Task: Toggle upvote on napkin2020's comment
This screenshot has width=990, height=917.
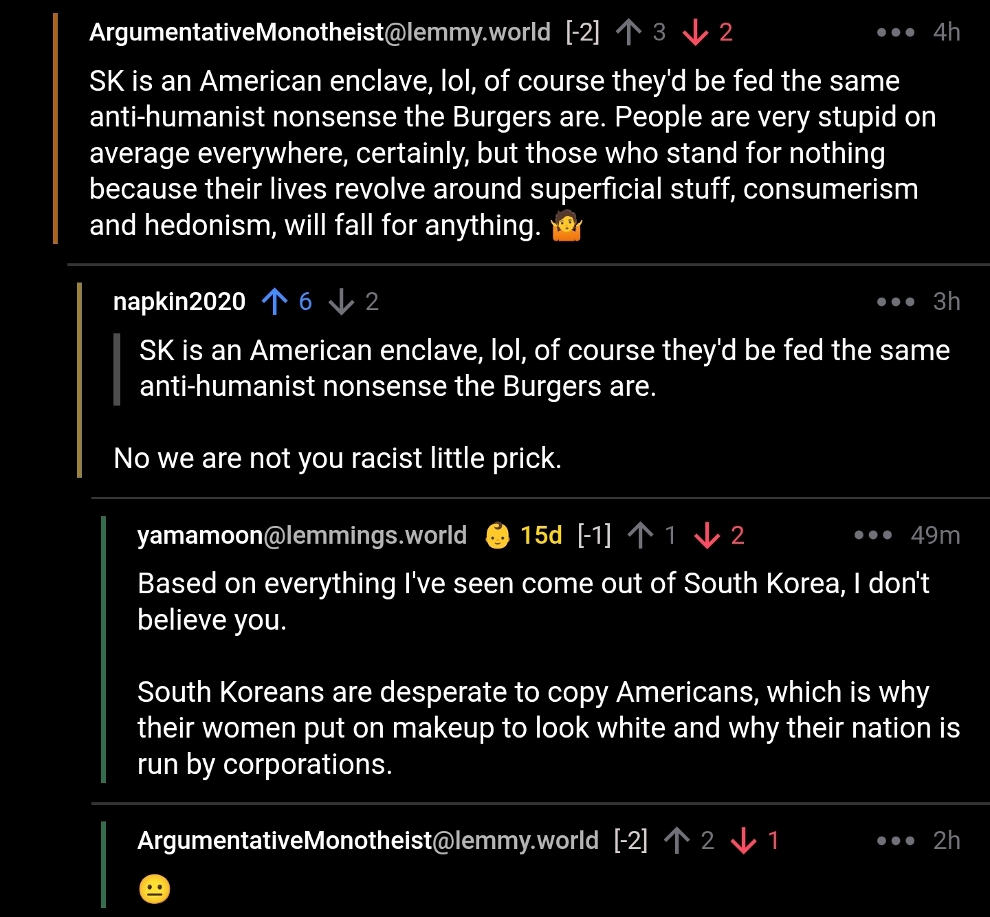Action: (x=275, y=302)
